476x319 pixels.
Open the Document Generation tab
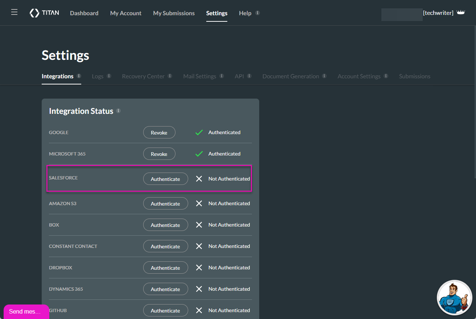click(x=291, y=76)
